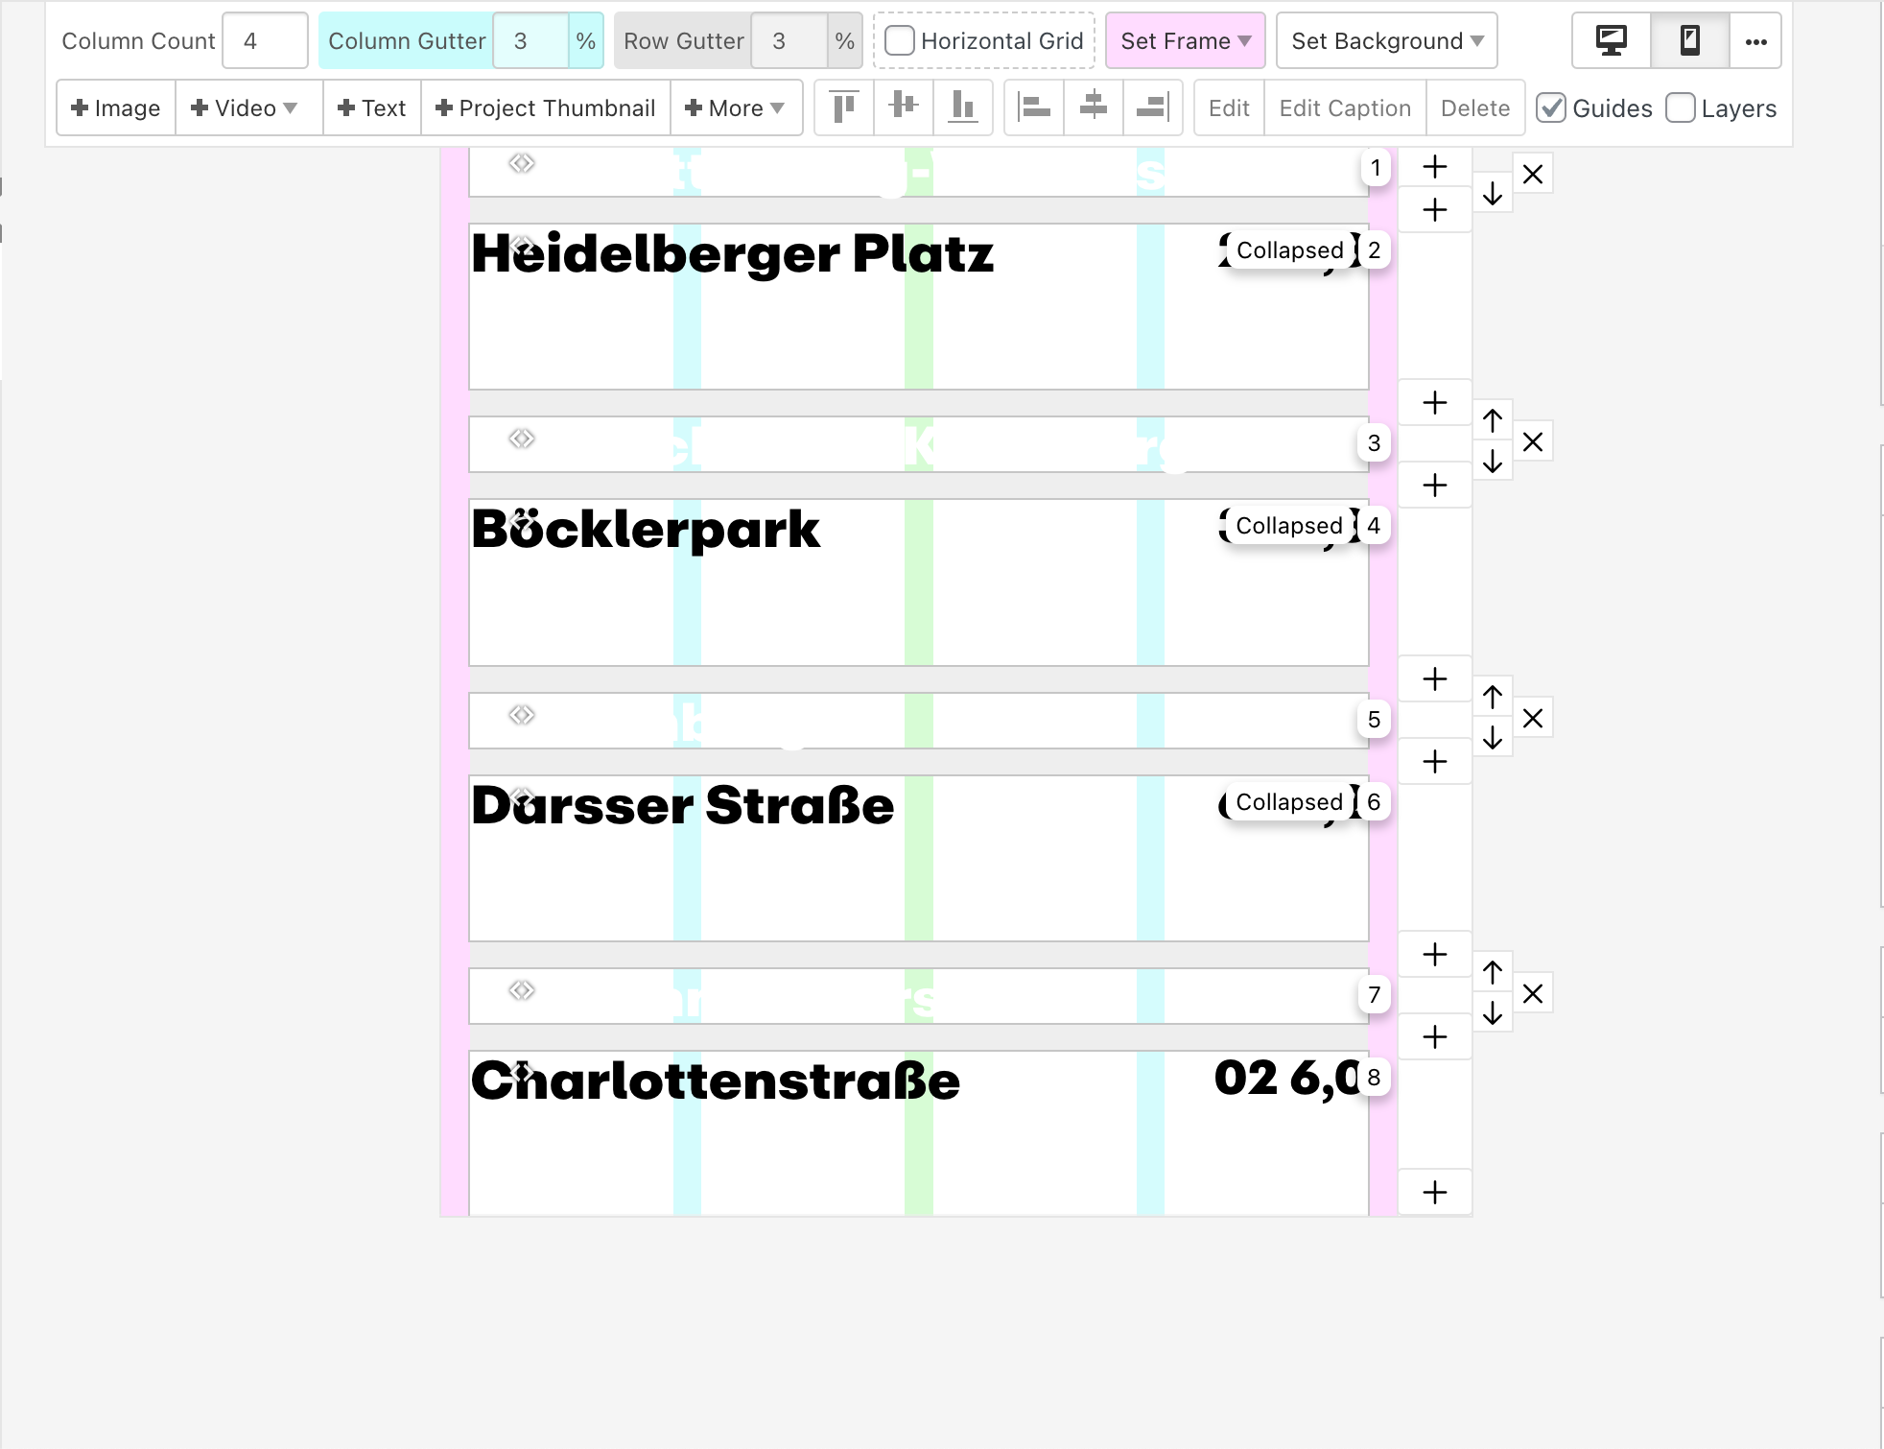Viewport: 1884px width, 1449px height.
Task: Click the align bottom icon in toolbar
Action: pos(965,108)
